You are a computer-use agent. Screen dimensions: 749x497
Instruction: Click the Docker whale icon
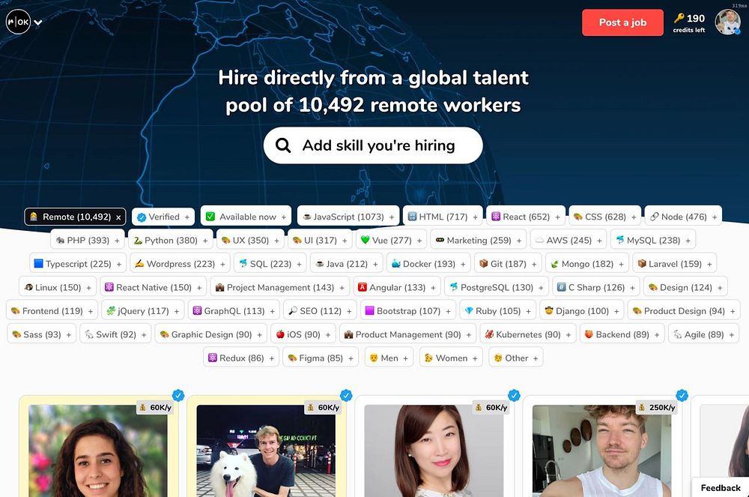click(x=396, y=264)
